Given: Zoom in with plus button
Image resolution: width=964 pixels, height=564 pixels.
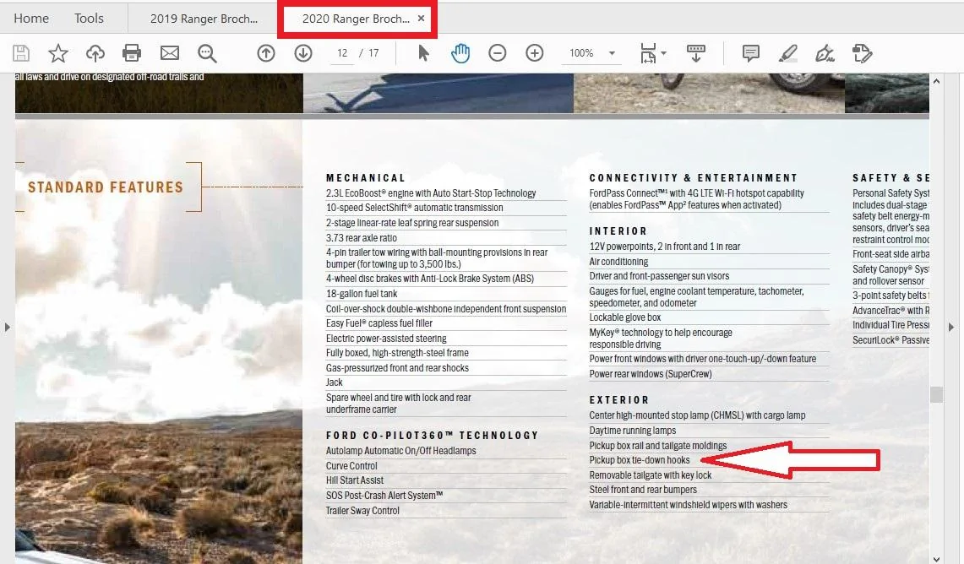Looking at the screenshot, I should (x=535, y=53).
